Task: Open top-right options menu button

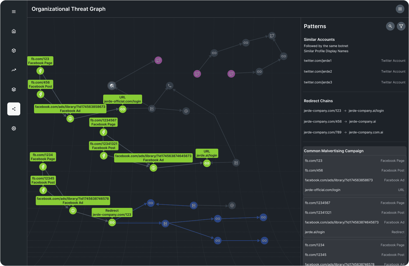Action: pyautogui.click(x=400, y=9)
